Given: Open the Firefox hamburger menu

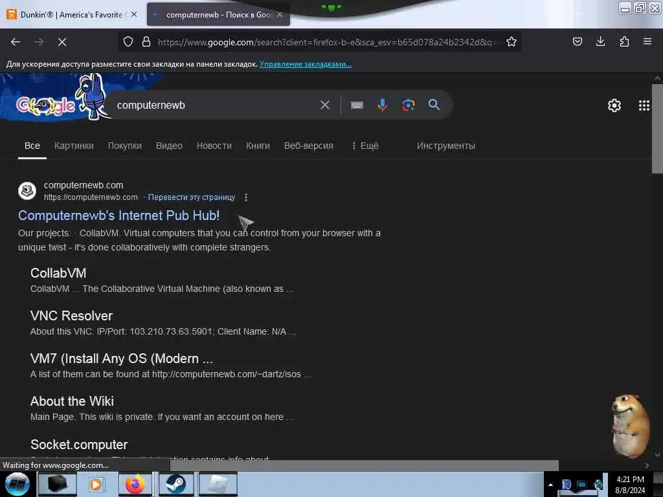Looking at the screenshot, I should pyautogui.click(x=647, y=41).
